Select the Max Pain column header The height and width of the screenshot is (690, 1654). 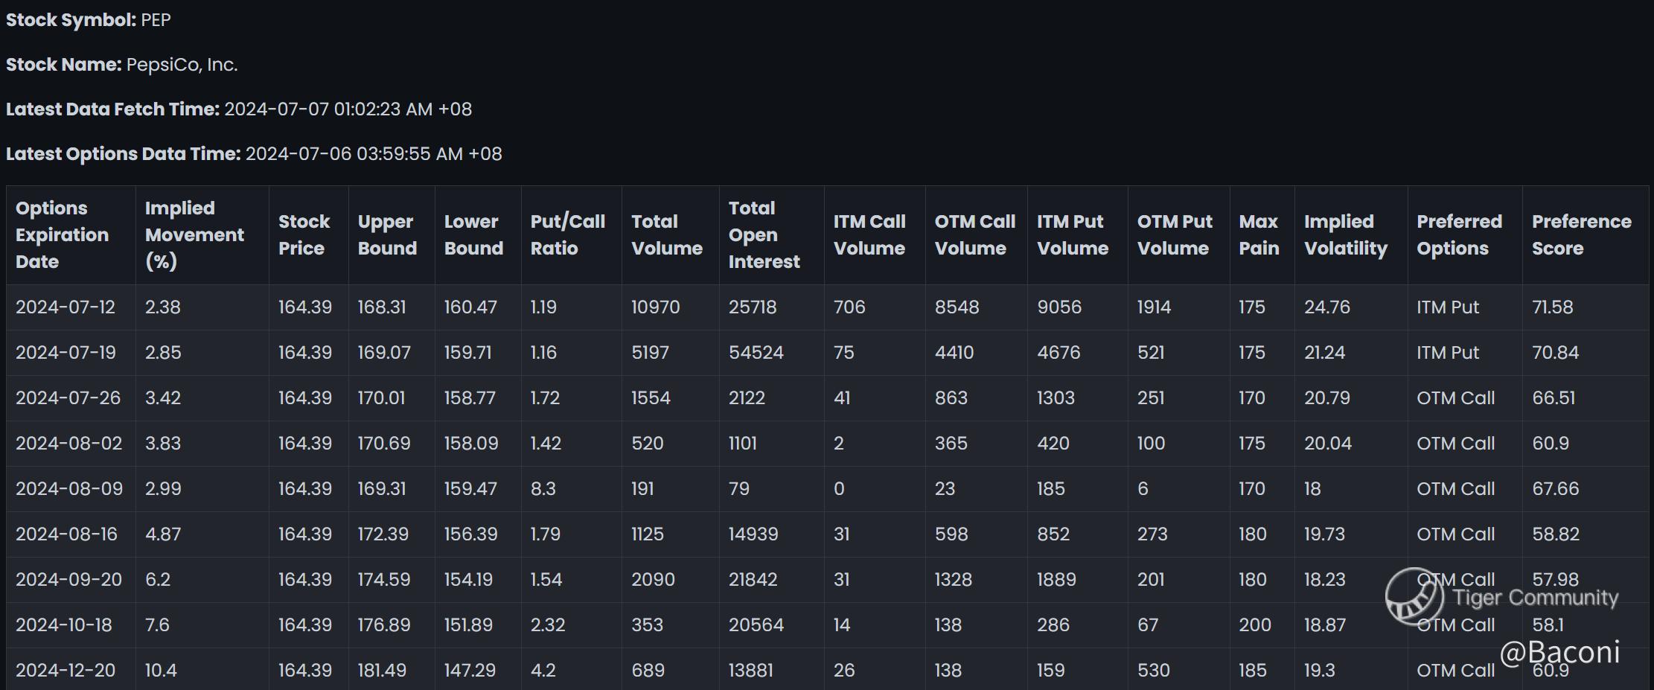[x=1259, y=234]
